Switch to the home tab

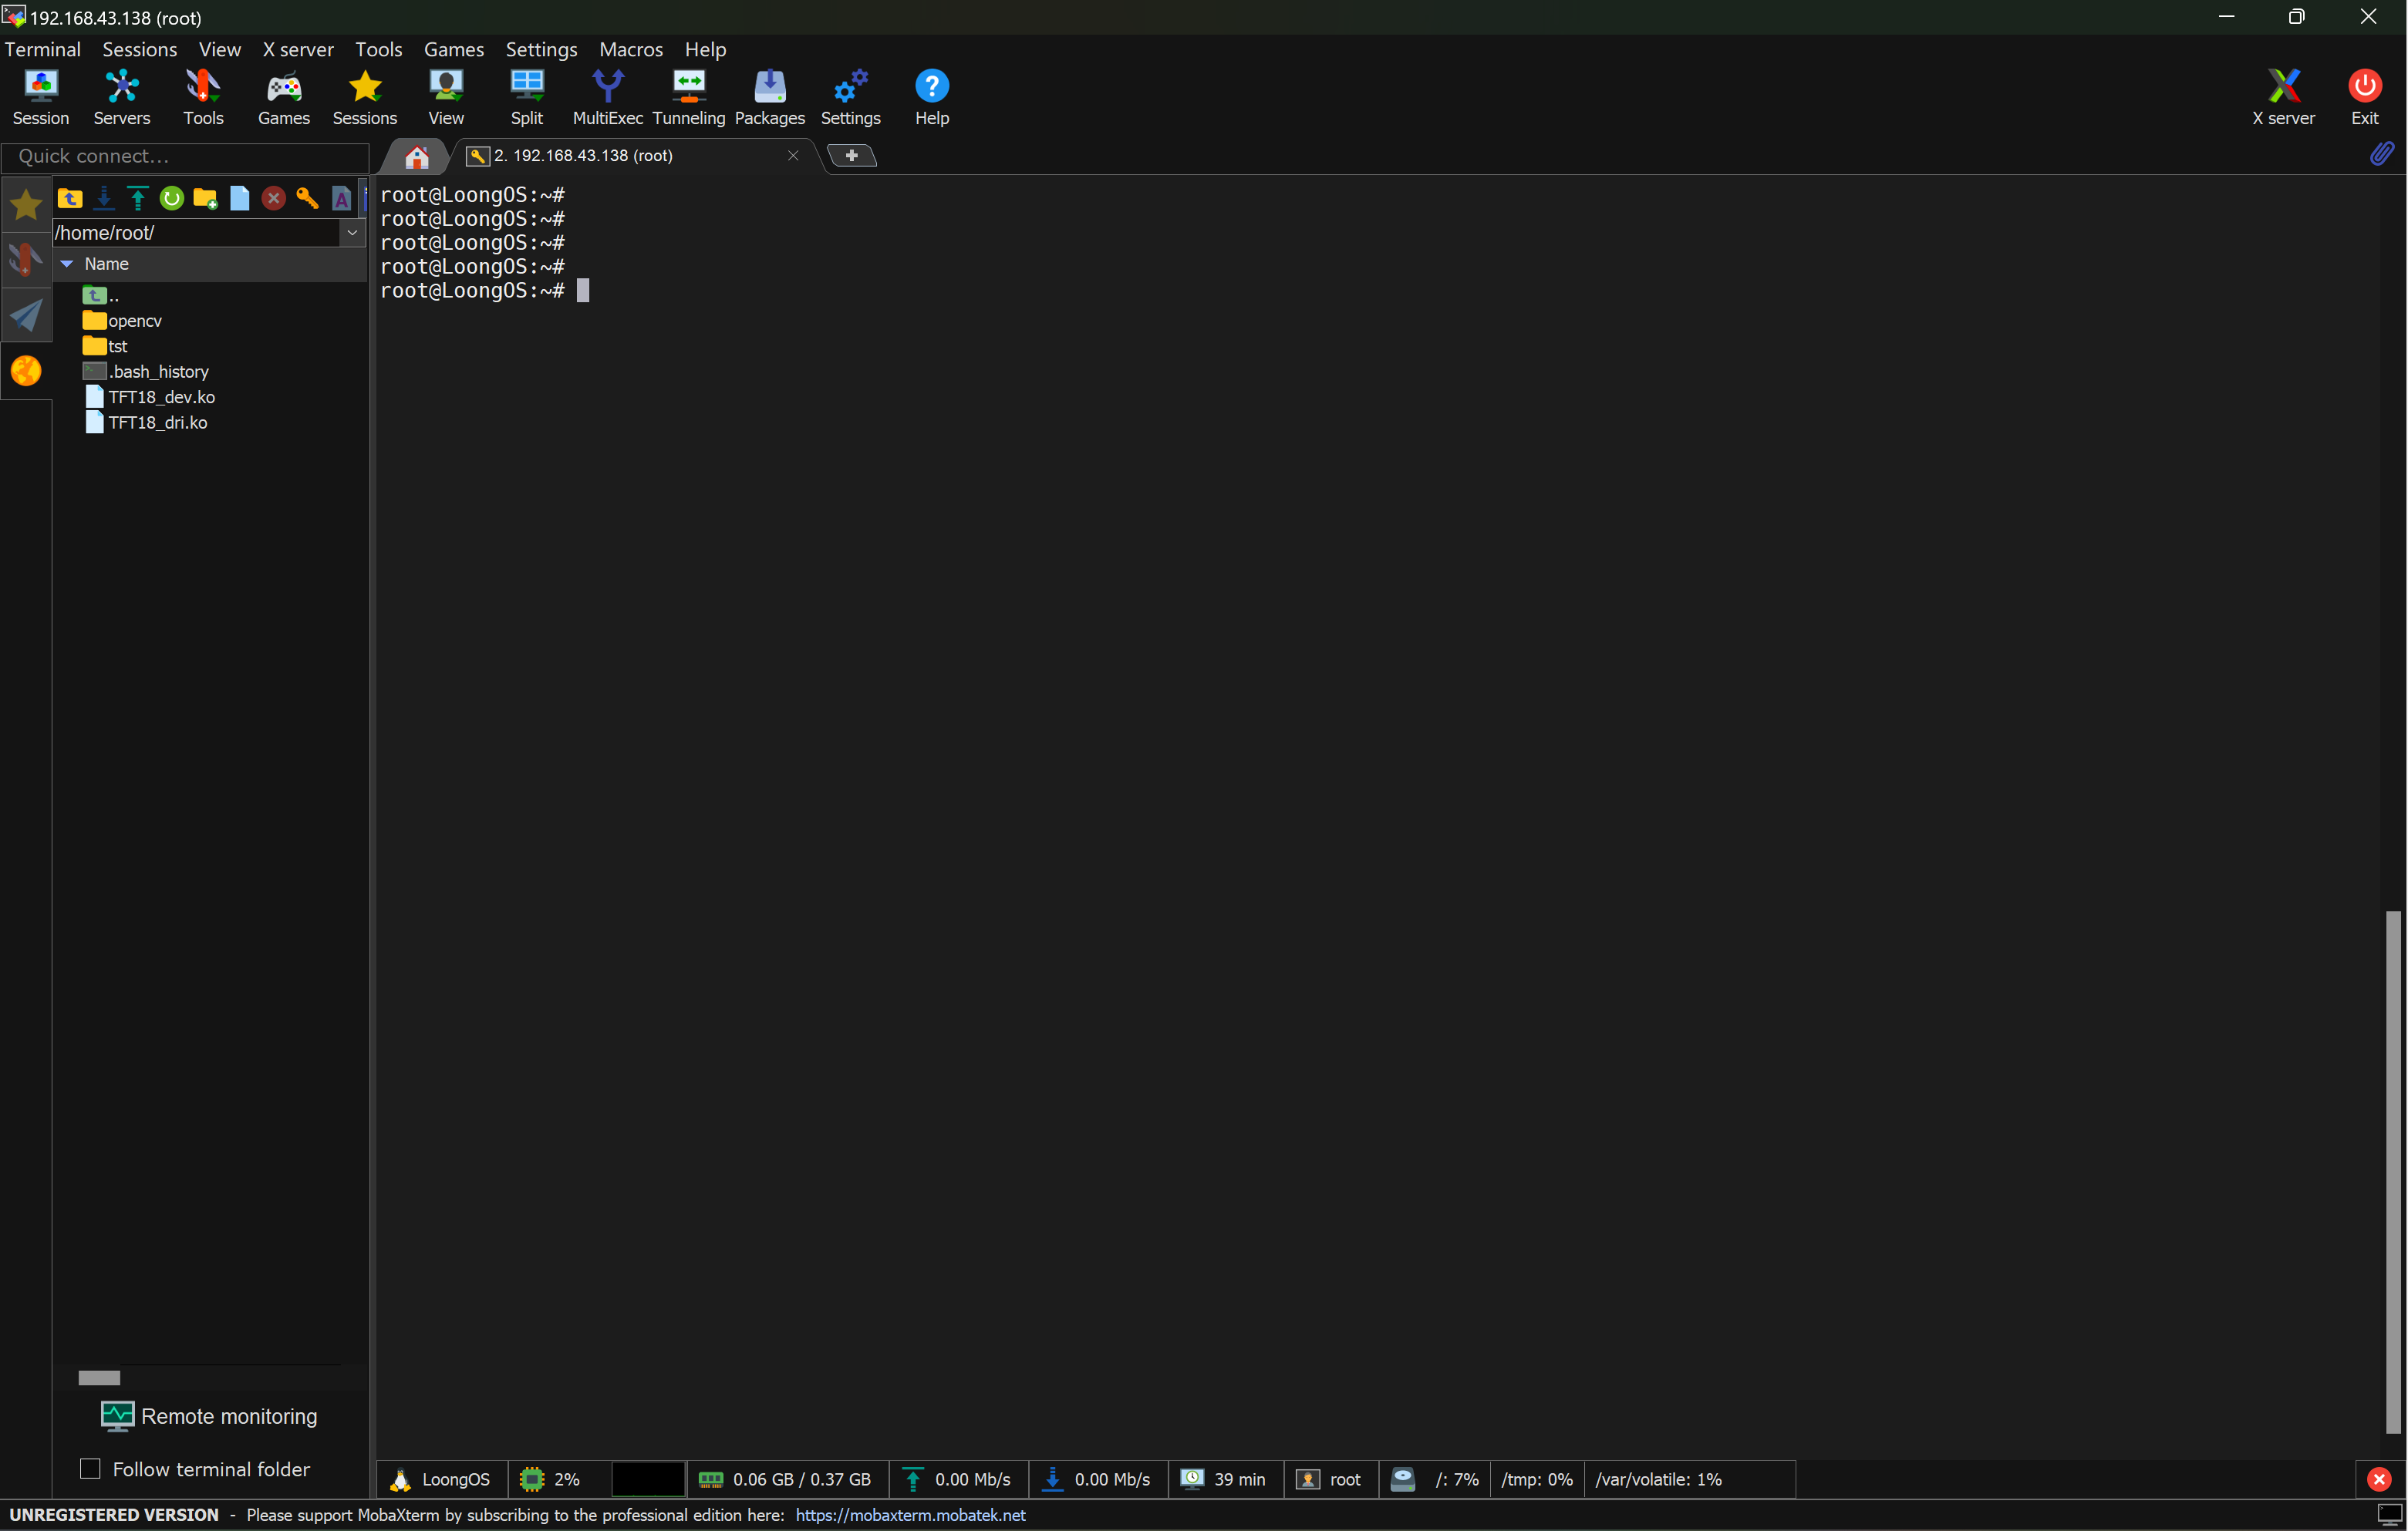(x=416, y=156)
